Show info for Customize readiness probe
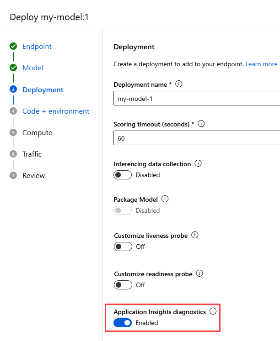 click(199, 273)
